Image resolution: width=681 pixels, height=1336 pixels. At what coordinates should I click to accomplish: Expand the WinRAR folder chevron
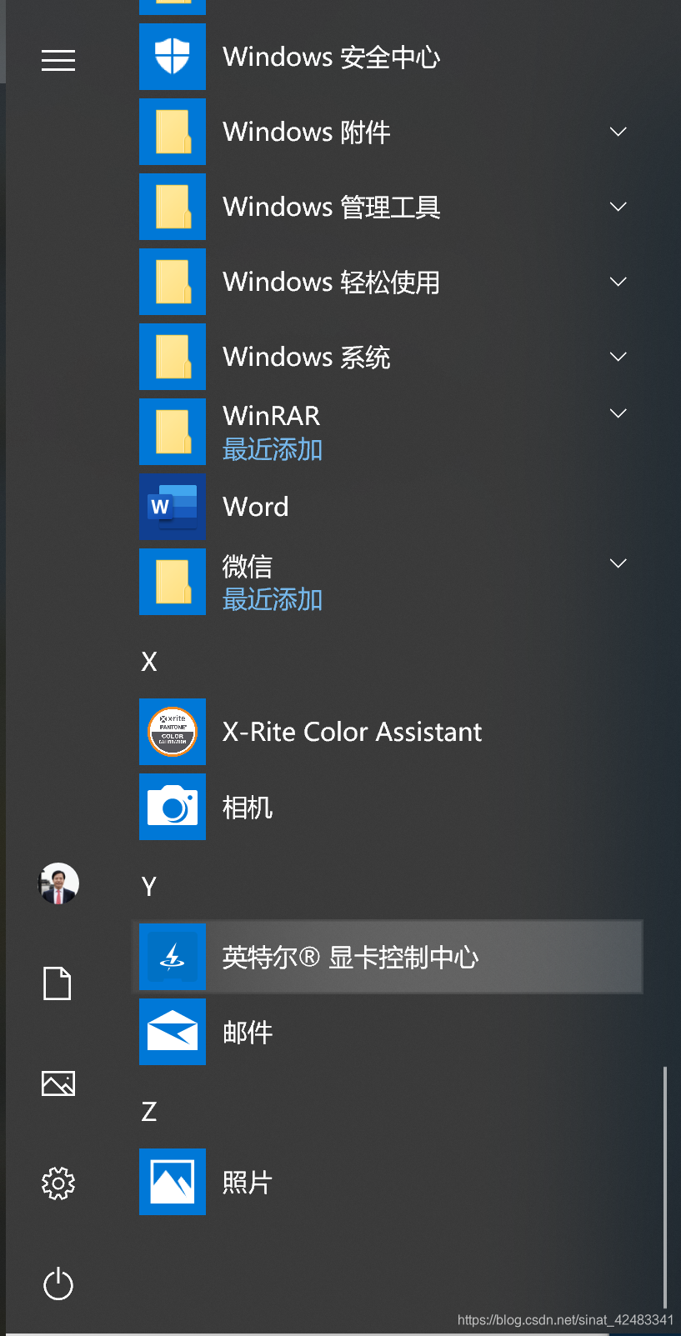pyautogui.click(x=618, y=413)
